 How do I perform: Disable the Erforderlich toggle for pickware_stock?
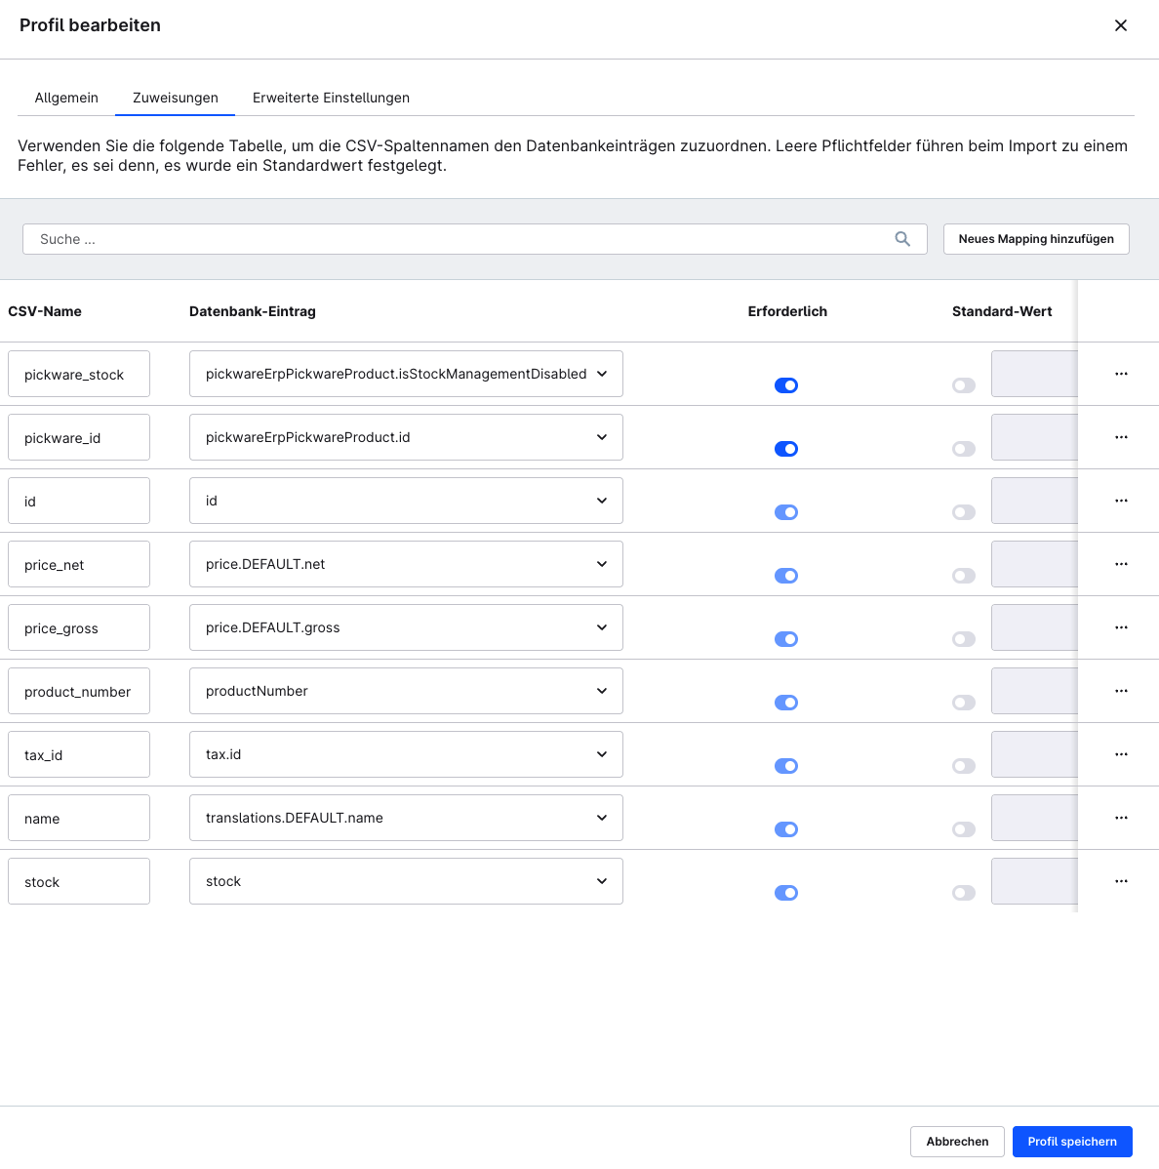[x=786, y=385]
